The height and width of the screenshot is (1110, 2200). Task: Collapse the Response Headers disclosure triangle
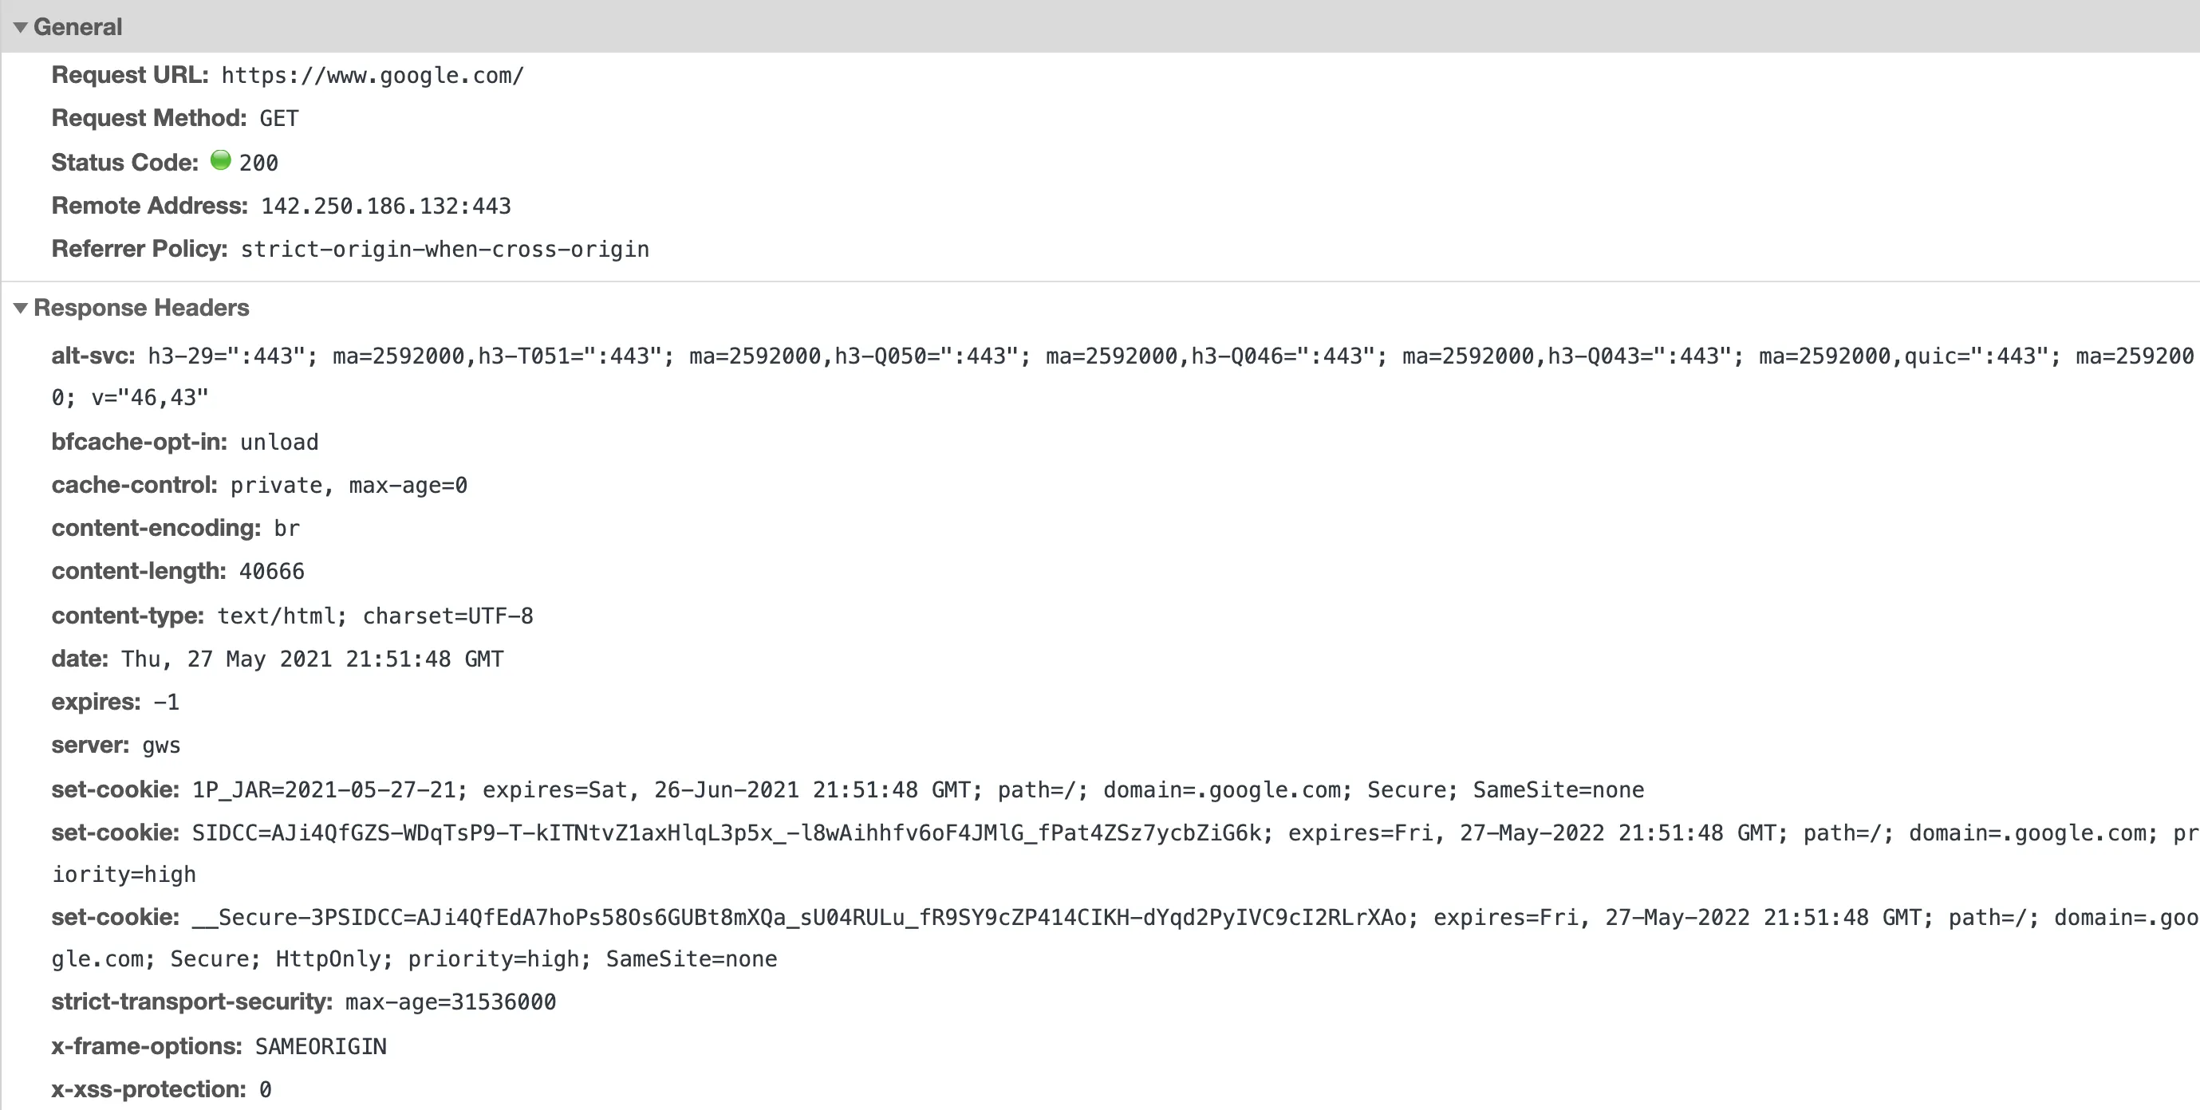[x=21, y=309]
